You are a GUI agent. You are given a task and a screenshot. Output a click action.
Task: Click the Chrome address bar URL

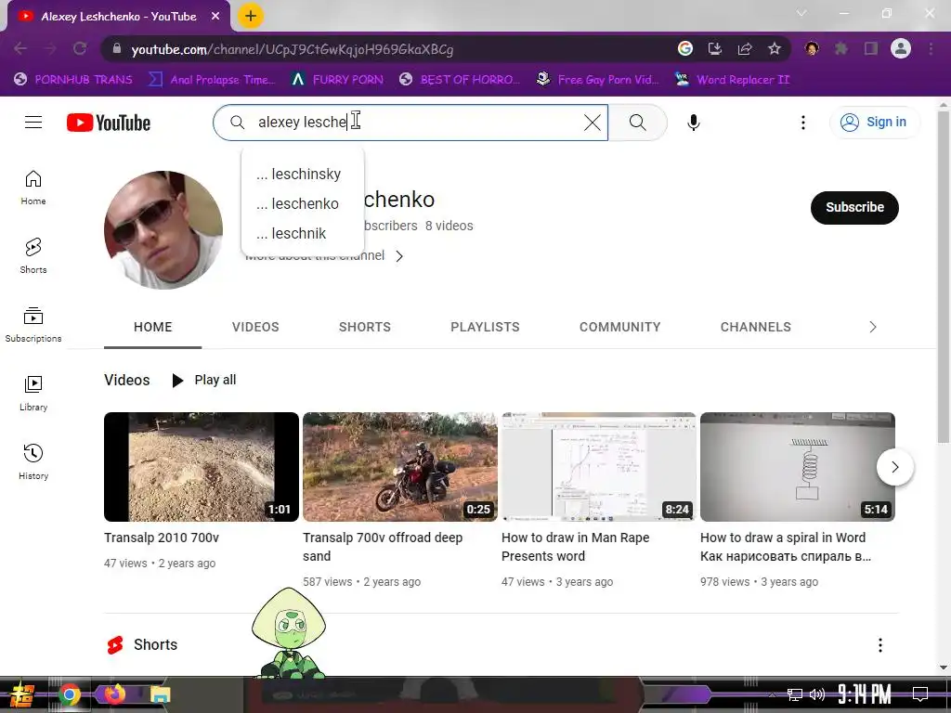pyautogui.click(x=293, y=49)
